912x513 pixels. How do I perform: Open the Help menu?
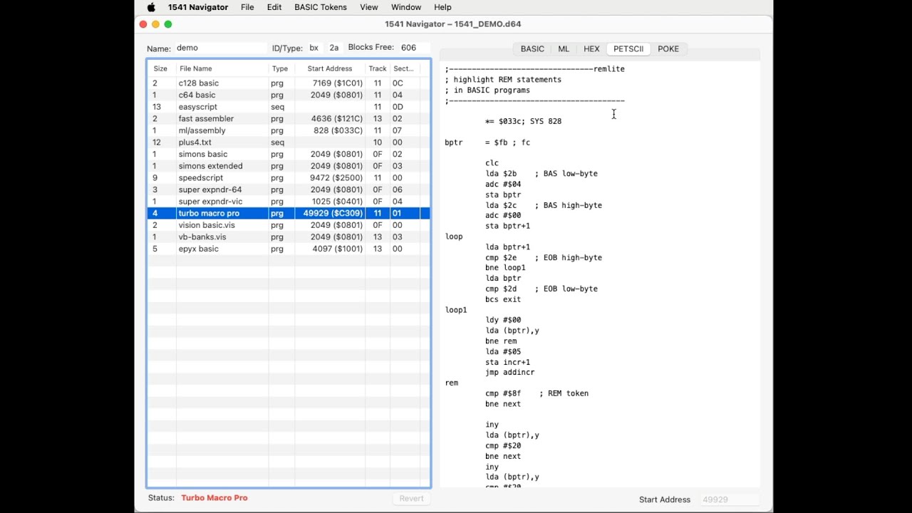pos(442,7)
